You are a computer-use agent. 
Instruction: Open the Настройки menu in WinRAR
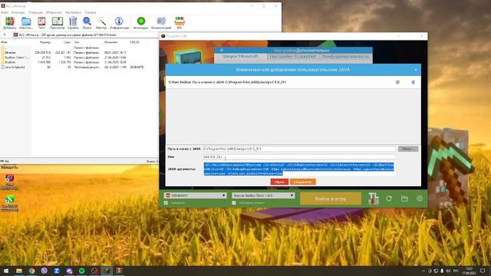(73, 12)
